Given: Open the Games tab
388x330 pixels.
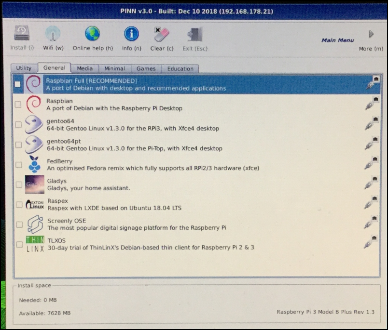Looking at the screenshot, I should coord(146,69).
